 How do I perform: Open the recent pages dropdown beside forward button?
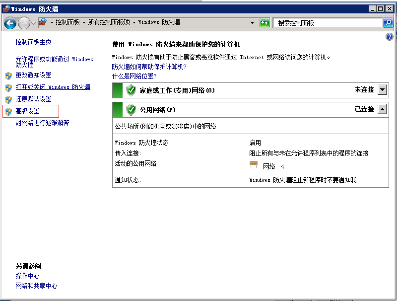[x=33, y=23]
